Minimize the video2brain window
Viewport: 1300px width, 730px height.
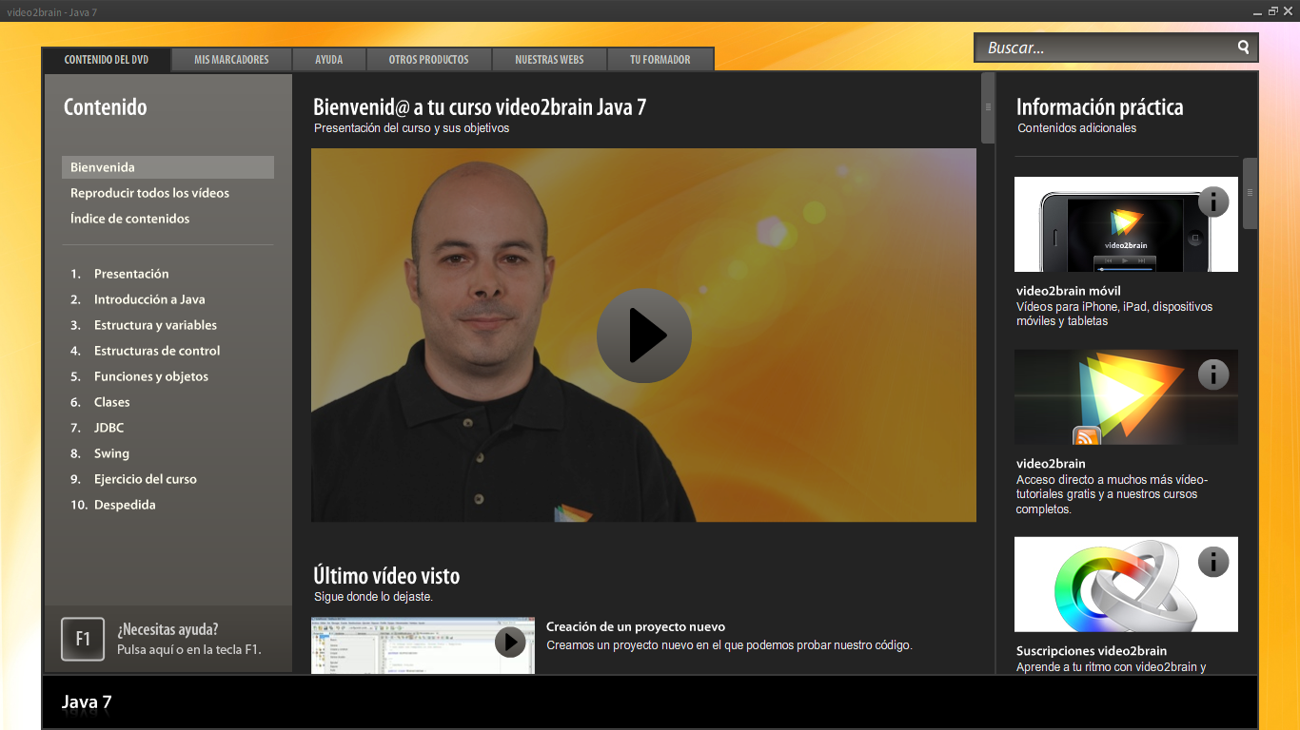coord(1256,10)
